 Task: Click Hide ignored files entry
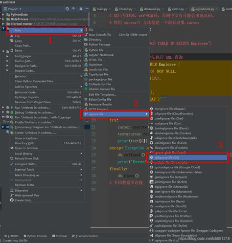46,195
